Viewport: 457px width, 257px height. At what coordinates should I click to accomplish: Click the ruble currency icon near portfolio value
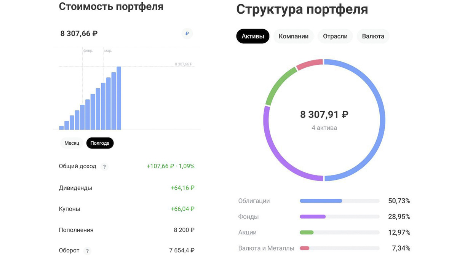187,34
